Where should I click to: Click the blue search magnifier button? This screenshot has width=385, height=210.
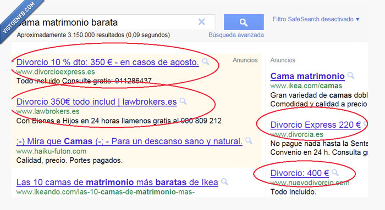(x=244, y=22)
